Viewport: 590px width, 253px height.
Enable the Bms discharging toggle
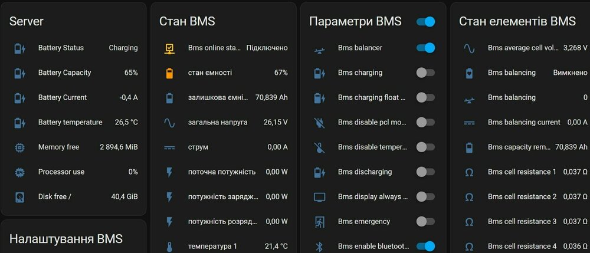425,172
